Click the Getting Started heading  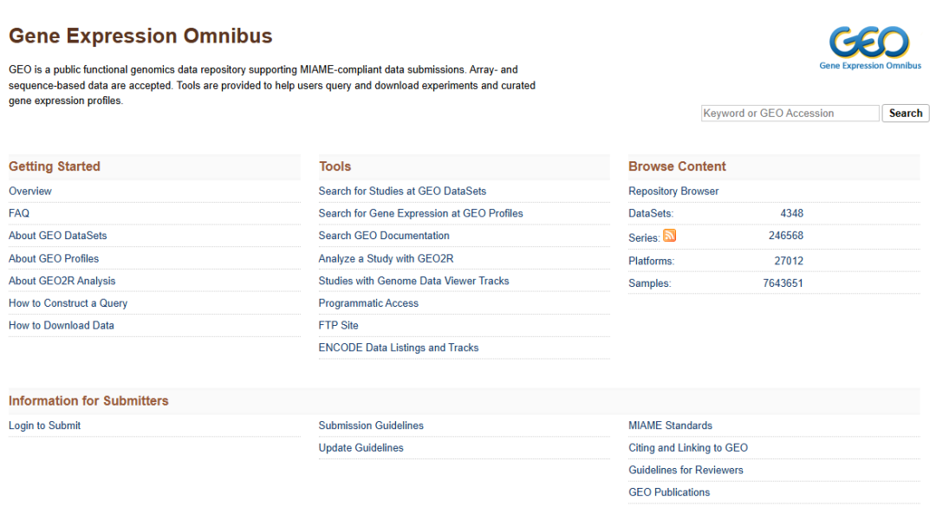pyautogui.click(x=55, y=166)
